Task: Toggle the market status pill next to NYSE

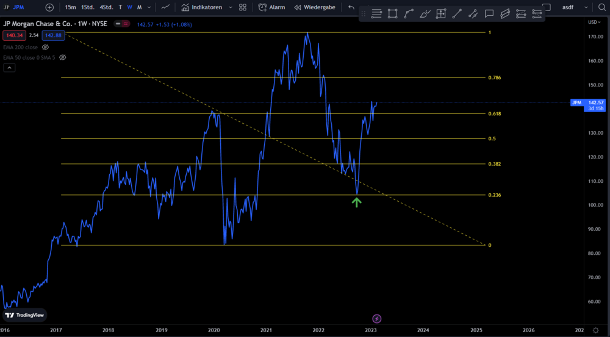Action: pyautogui.click(x=122, y=24)
